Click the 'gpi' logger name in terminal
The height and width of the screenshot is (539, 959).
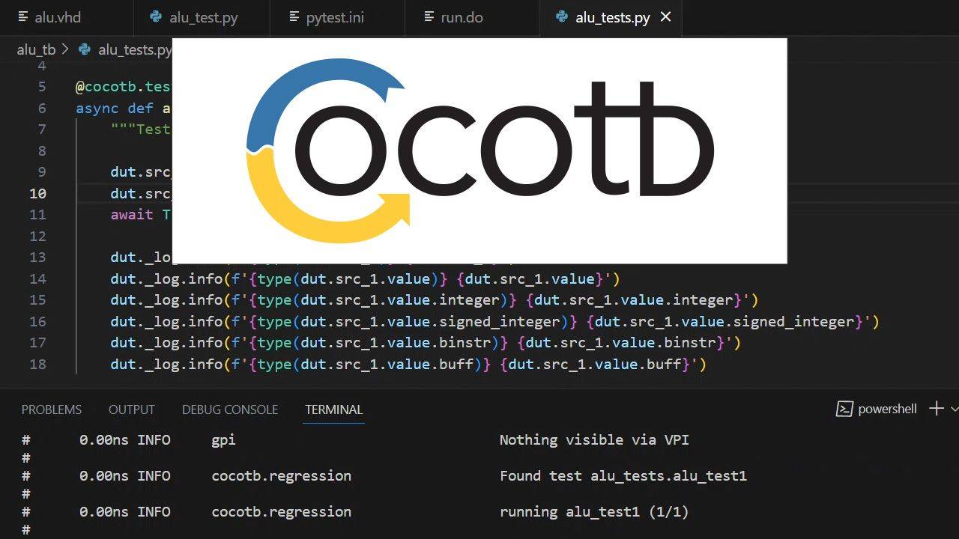[224, 441]
